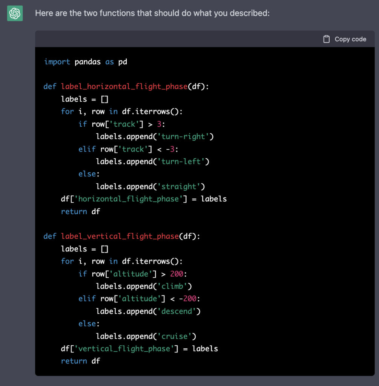Click the ChatGPT assistant avatar icon
379x386 pixels.
click(x=14, y=13)
